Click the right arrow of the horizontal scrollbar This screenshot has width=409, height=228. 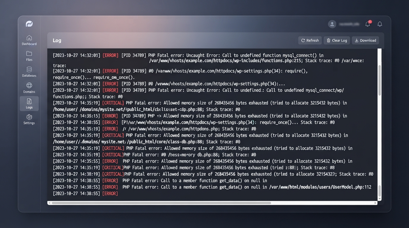[x=375, y=203]
